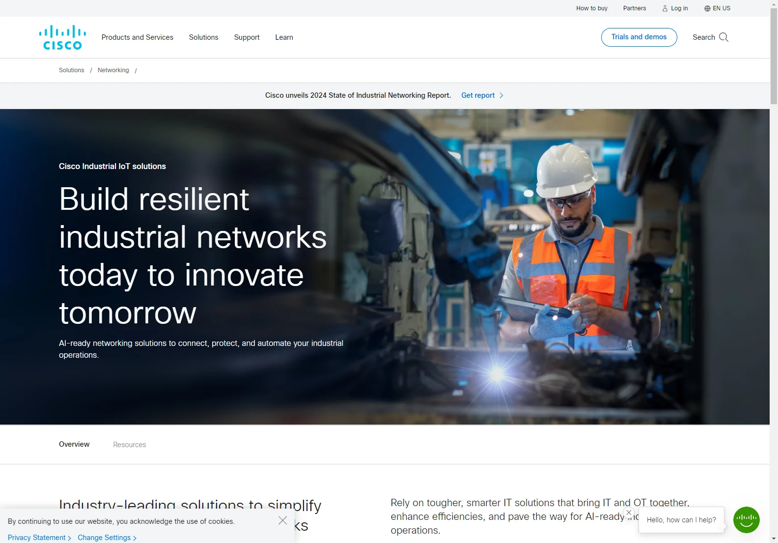Go to Networking breadcrumb

pyautogui.click(x=113, y=70)
